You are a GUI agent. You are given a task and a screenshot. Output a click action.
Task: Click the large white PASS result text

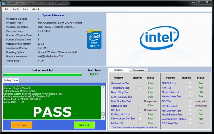pos(52,112)
